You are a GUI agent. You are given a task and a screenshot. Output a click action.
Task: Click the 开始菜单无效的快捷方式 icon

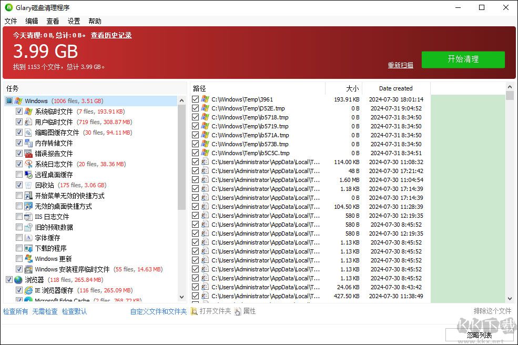[29, 196]
